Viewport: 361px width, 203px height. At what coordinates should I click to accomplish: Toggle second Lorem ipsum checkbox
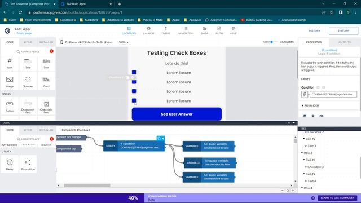(x=134, y=82)
